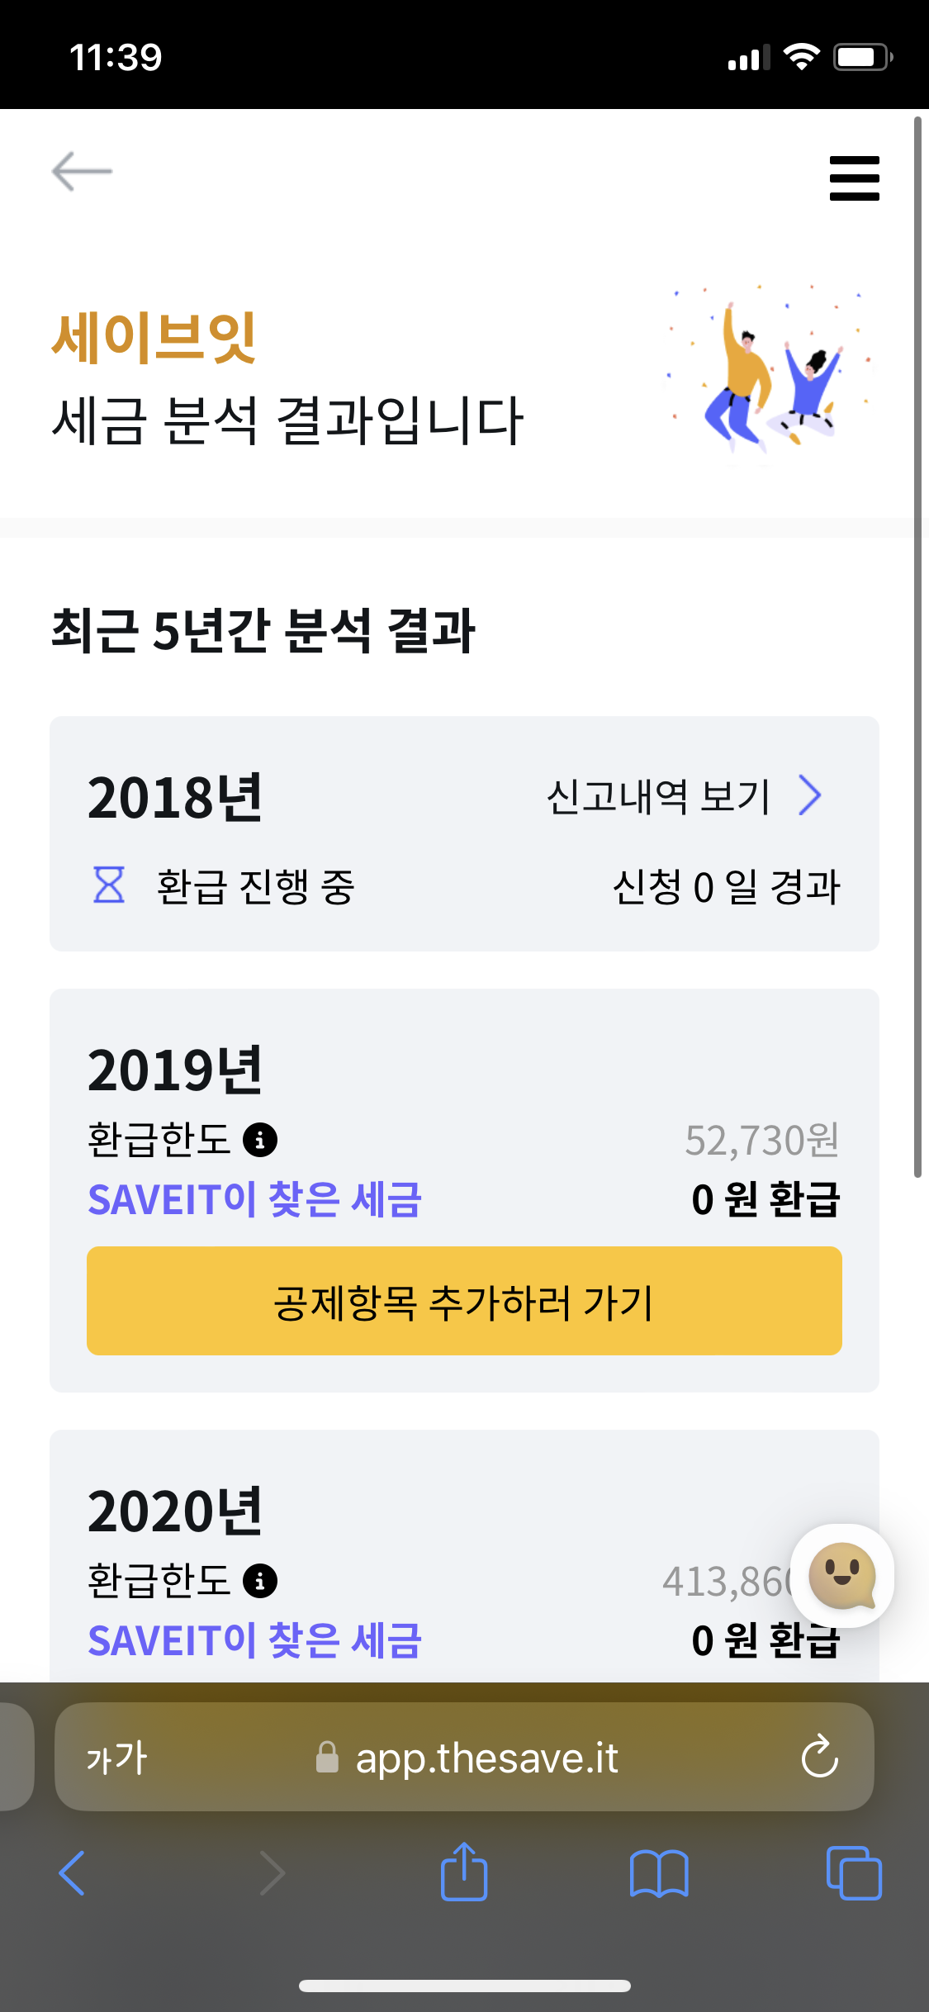Click the page scrollbar on the right

pyautogui.click(x=917, y=644)
